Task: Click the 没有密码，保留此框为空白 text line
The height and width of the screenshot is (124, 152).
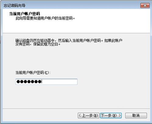Action: point(38,44)
